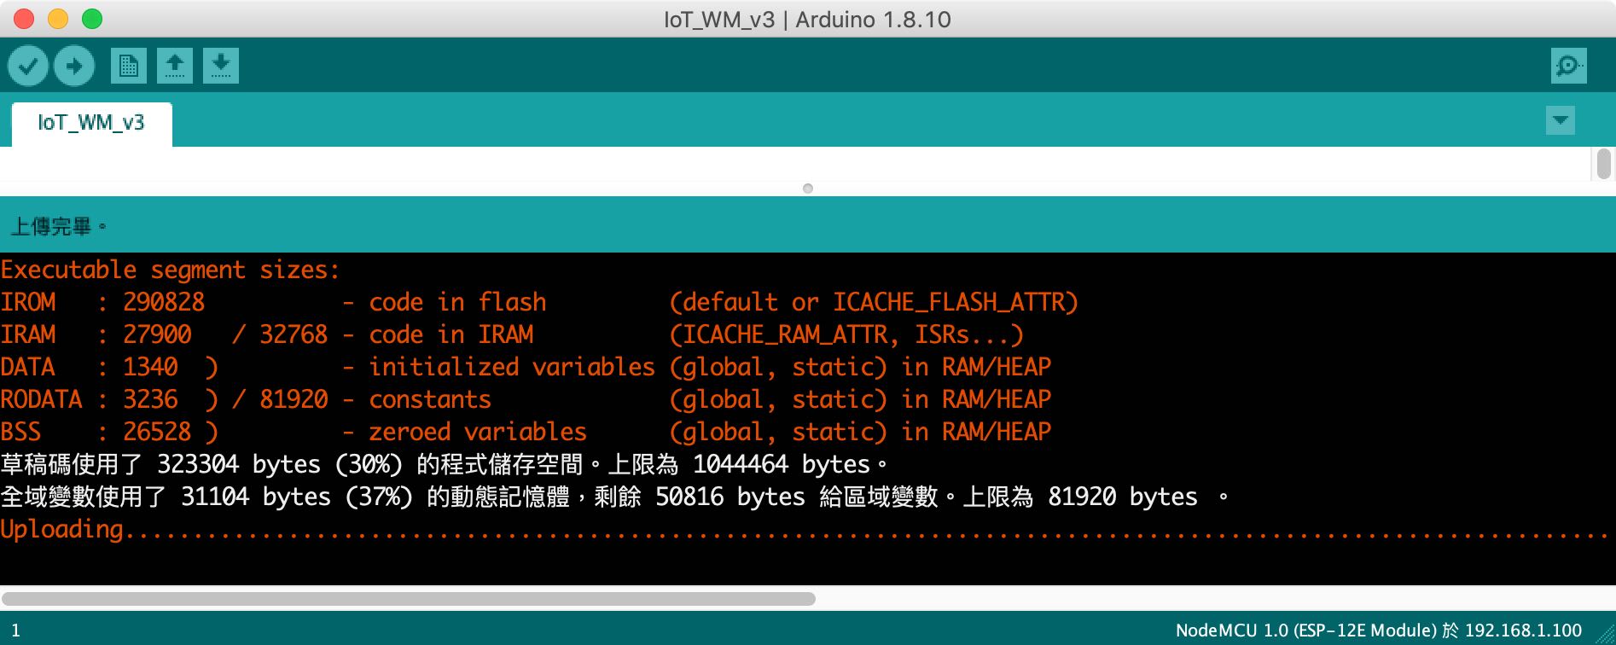Viewport: 1616px width, 645px height.
Task: Expand the tab options dropdown arrow
Action: tap(1560, 120)
